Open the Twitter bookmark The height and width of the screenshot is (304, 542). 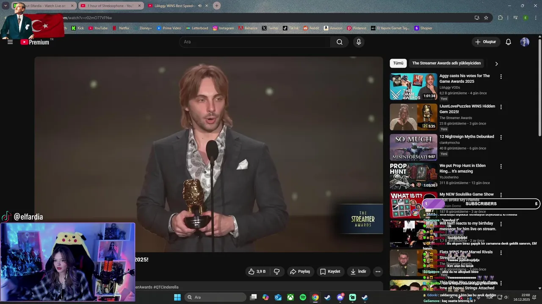point(270,28)
